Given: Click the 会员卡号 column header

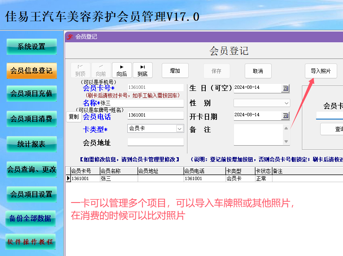Looking at the screenshot, I should click(85, 171).
